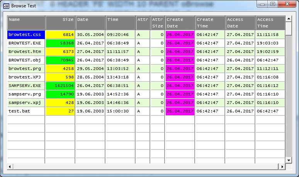The height and width of the screenshot is (177, 299).
Task: Minimize the Browse Test window
Action: [x=263, y=4]
